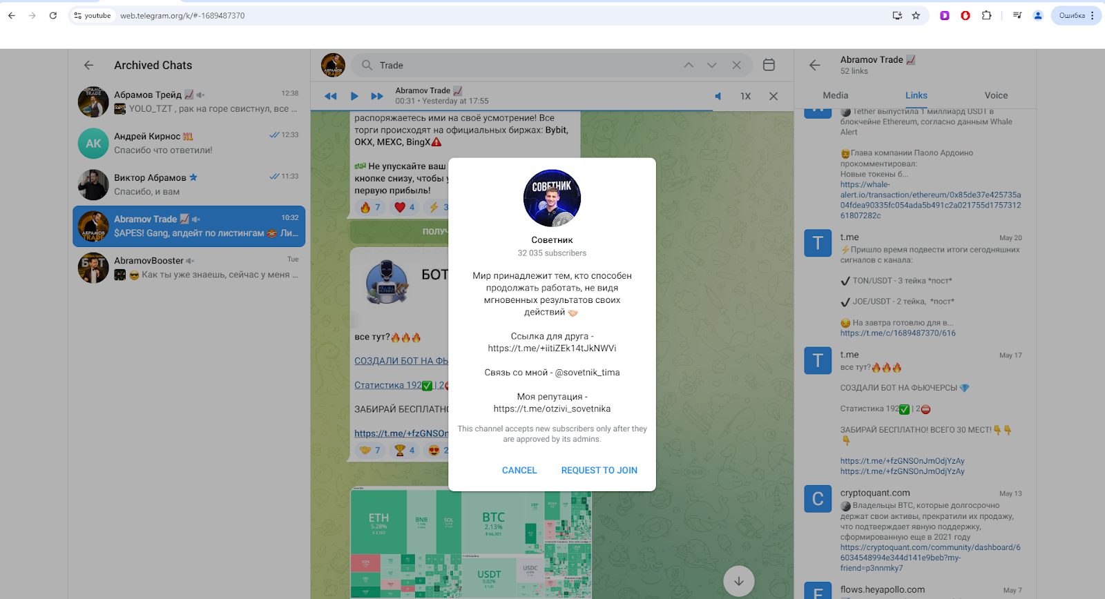Click the Abramov Trade chat header avatar

coord(333,65)
